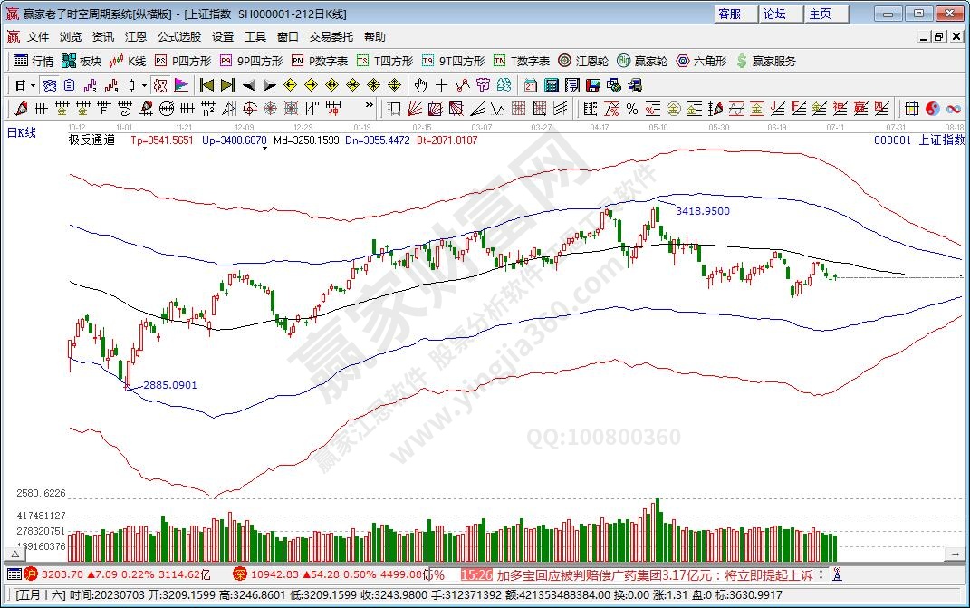Click the yin-yang taiji icon
This screenshot has height=608, width=970.
point(934,110)
